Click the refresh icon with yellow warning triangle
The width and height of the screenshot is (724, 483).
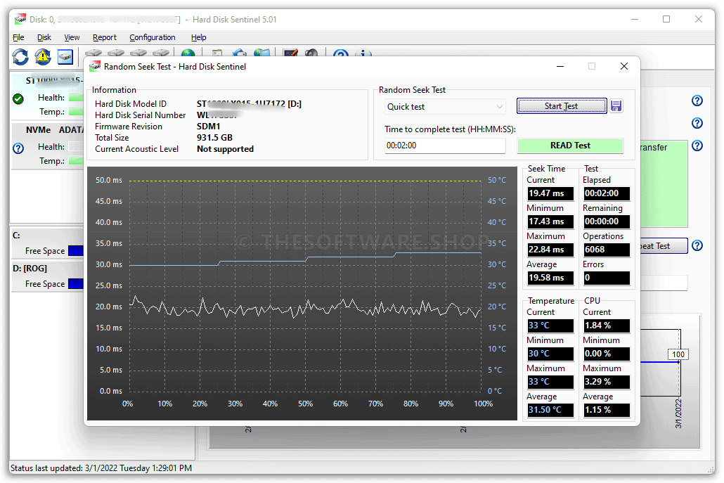(x=43, y=57)
